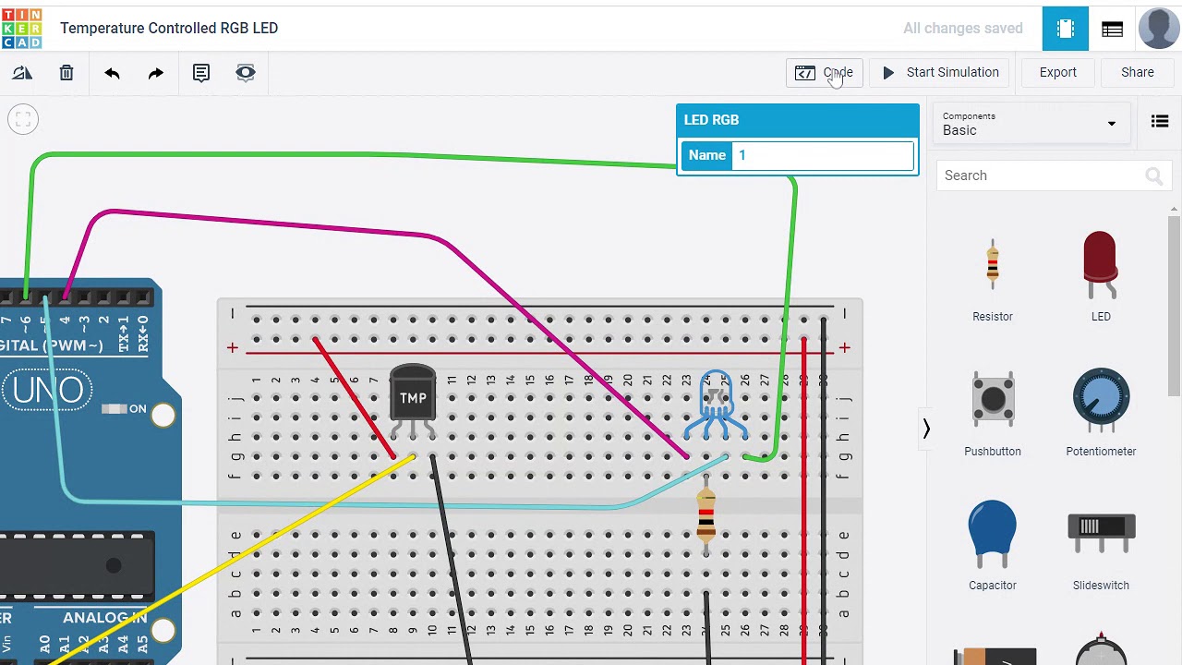Click the All changes saved status
The height and width of the screenshot is (665, 1182).
pyautogui.click(x=963, y=29)
